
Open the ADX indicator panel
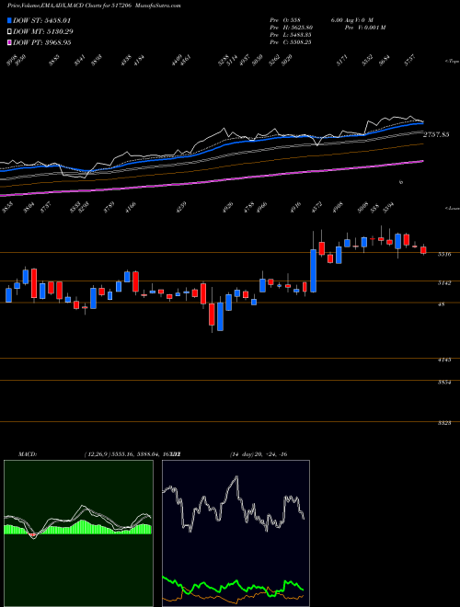(x=236, y=533)
